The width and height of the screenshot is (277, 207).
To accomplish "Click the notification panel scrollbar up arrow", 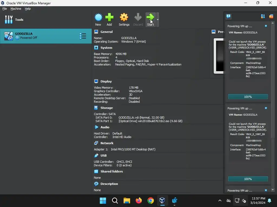I will pos(273,23).
